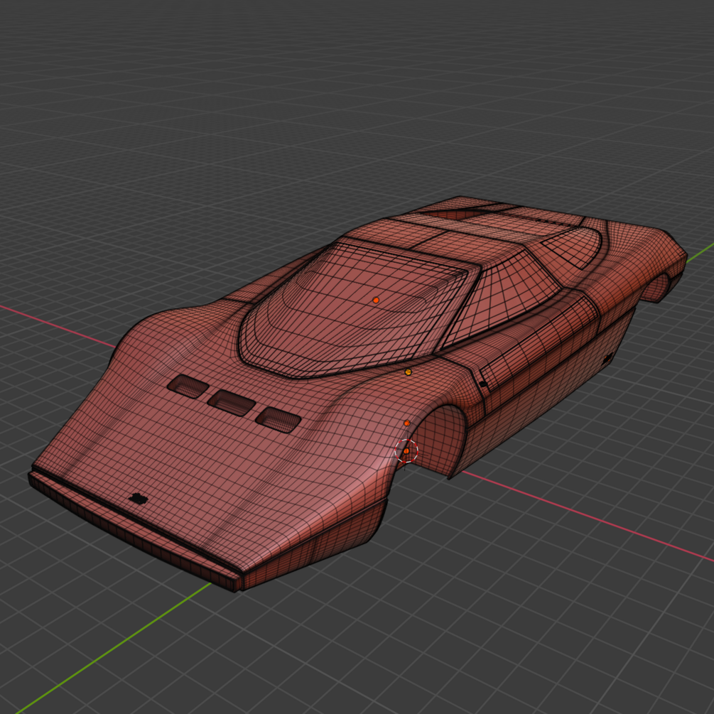Click inside the front wheel arch
The image size is (714, 714).
click(440, 440)
